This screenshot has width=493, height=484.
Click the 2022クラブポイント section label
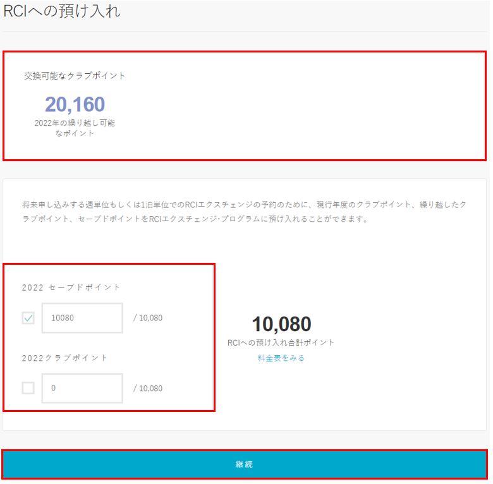click(64, 358)
